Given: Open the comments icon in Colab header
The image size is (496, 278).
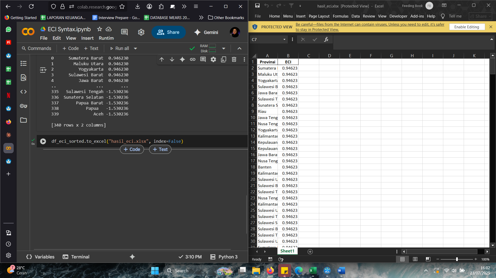Looking at the screenshot, I should [x=124, y=32].
